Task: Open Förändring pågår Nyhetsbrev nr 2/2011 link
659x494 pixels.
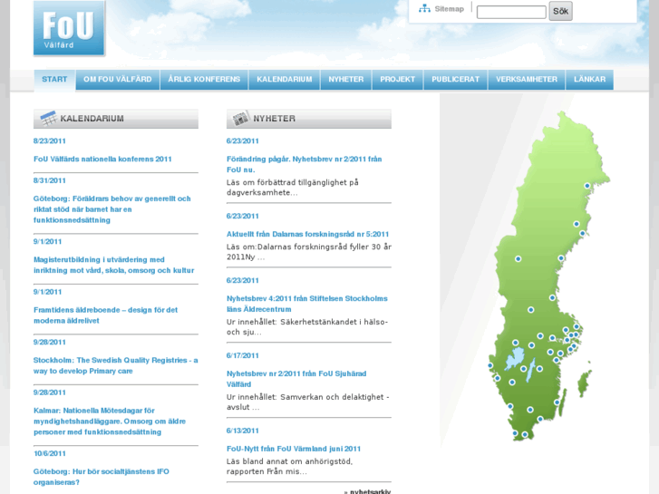Action: pyautogui.click(x=304, y=164)
